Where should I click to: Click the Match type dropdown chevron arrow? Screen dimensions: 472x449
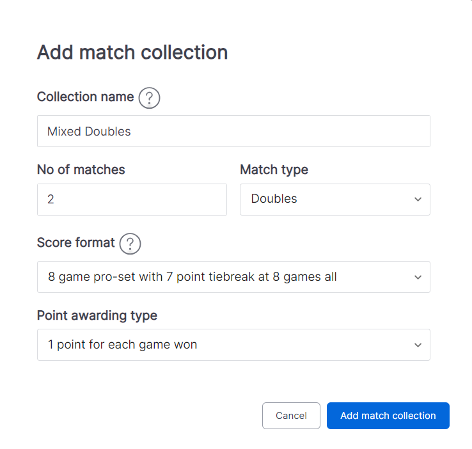[418, 199]
